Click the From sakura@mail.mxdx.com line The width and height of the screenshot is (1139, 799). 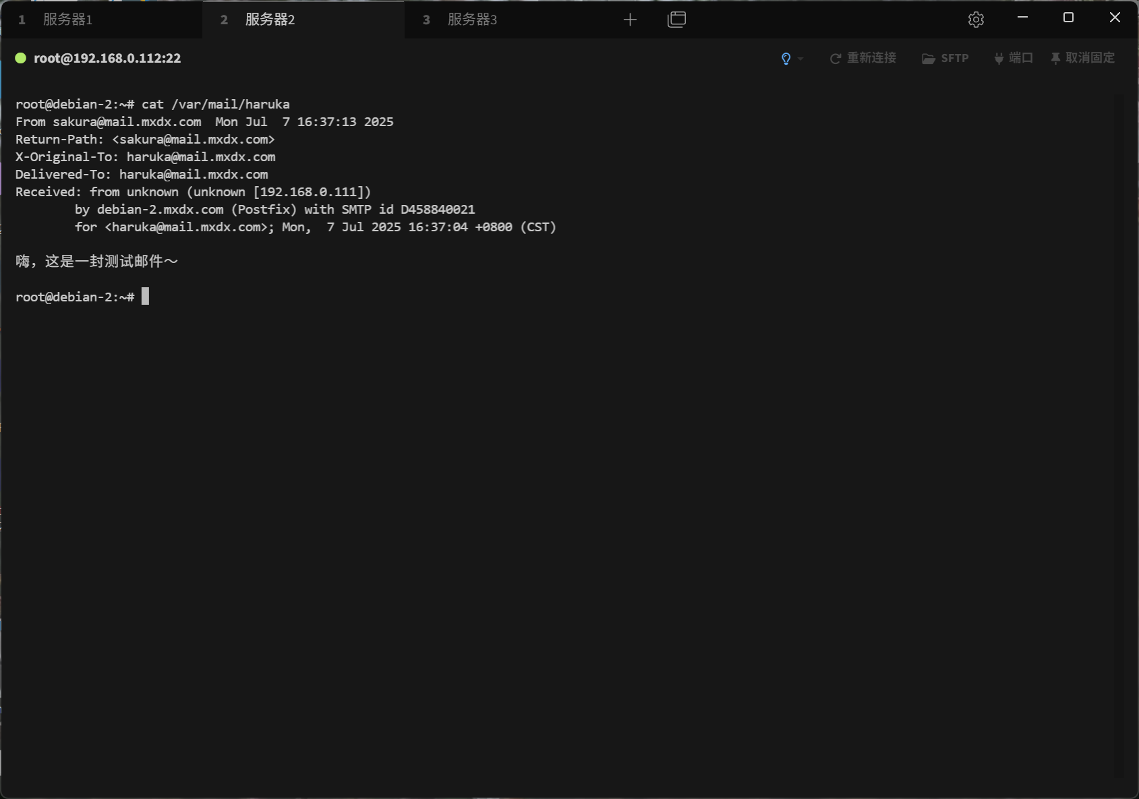tap(204, 122)
